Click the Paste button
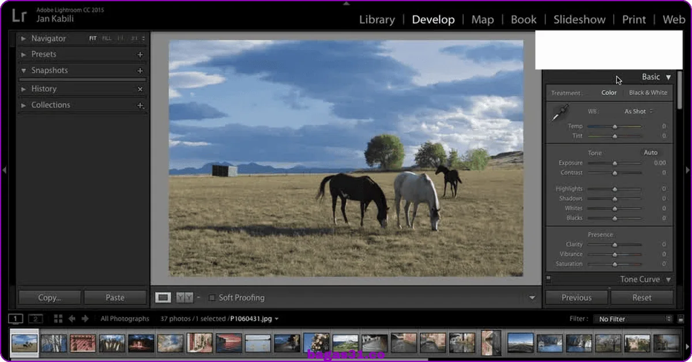This screenshot has height=362, width=692. coord(115,298)
